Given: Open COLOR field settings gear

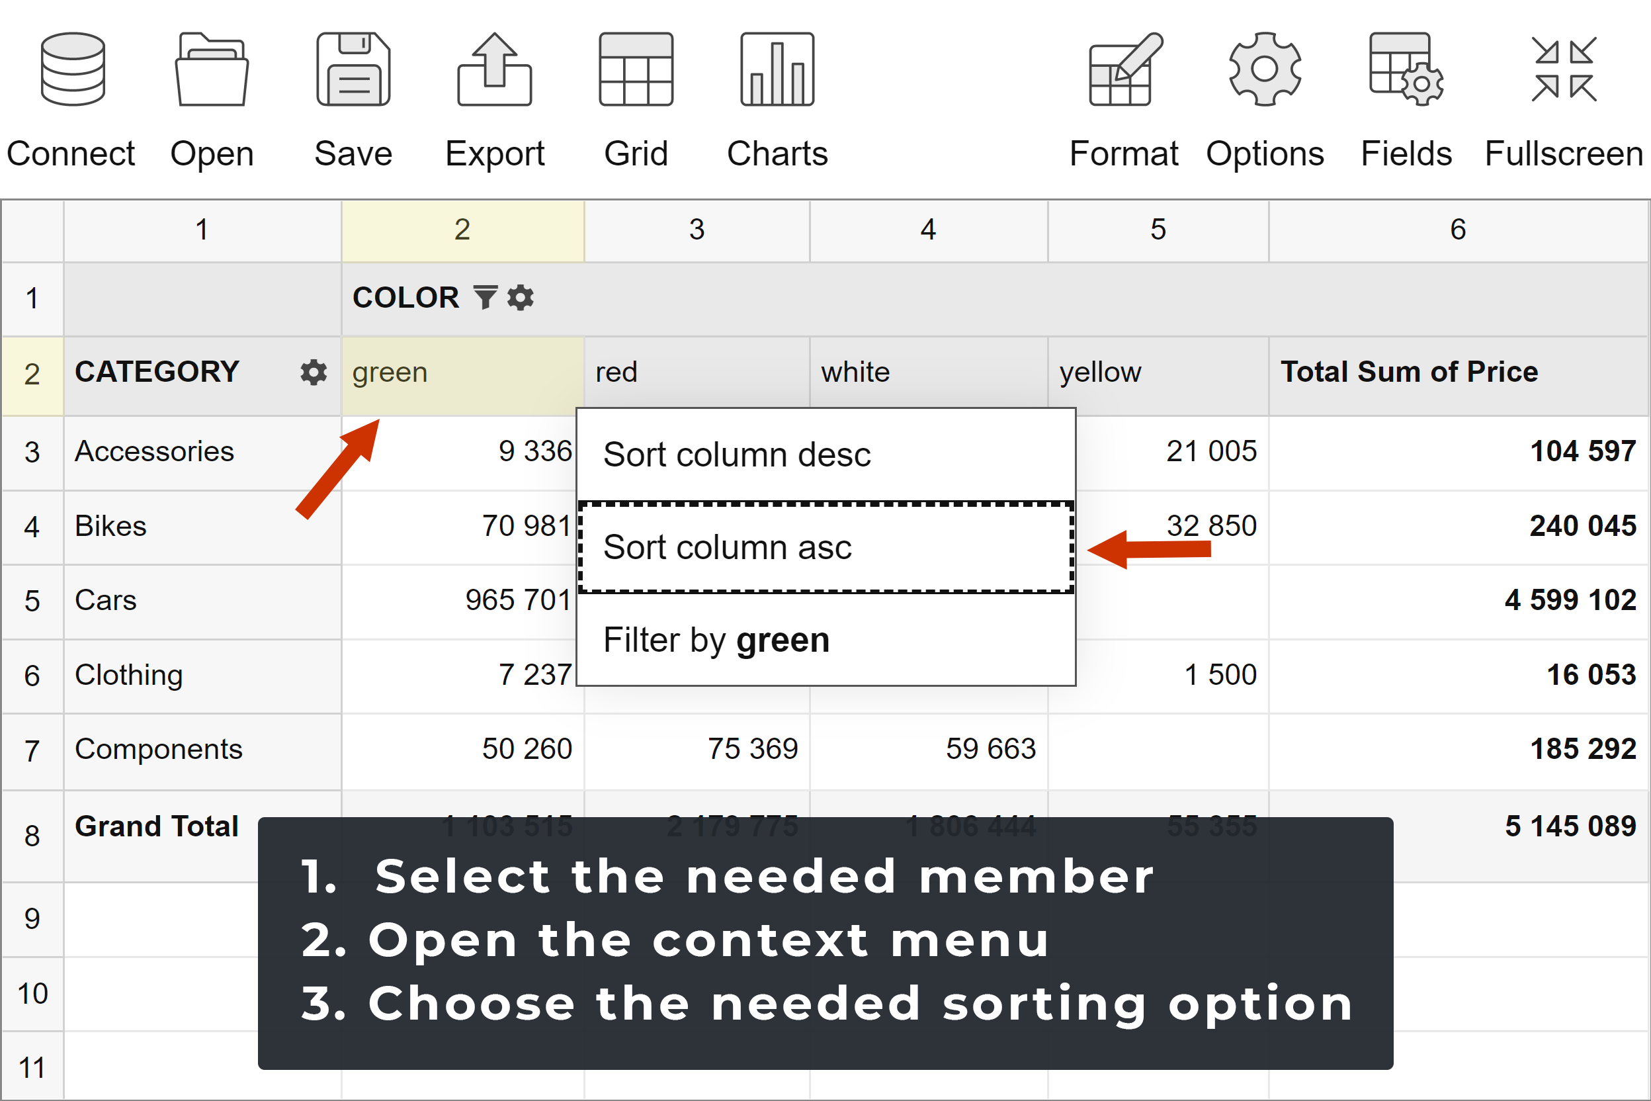Looking at the screenshot, I should coord(520,298).
